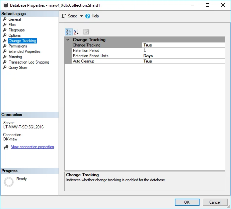The width and height of the screenshot is (231, 209).
Task: Click the blue Help question mark icon
Action: click(x=87, y=16)
